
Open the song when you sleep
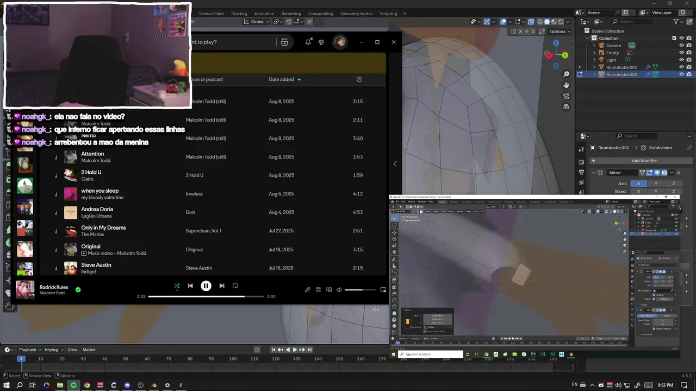[100, 191]
